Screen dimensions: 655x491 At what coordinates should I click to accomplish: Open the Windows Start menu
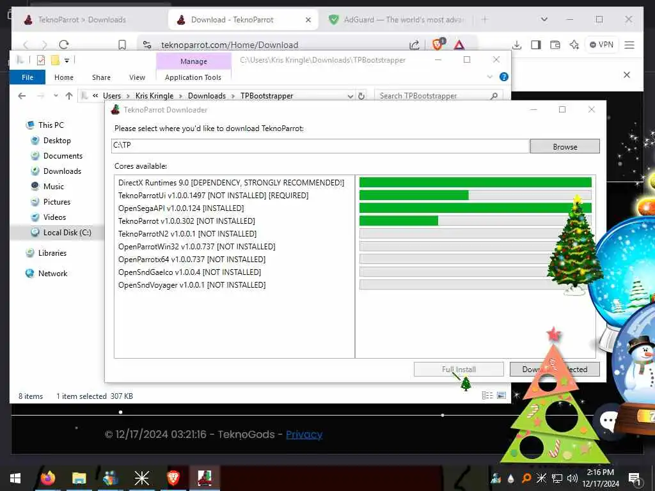click(x=15, y=478)
